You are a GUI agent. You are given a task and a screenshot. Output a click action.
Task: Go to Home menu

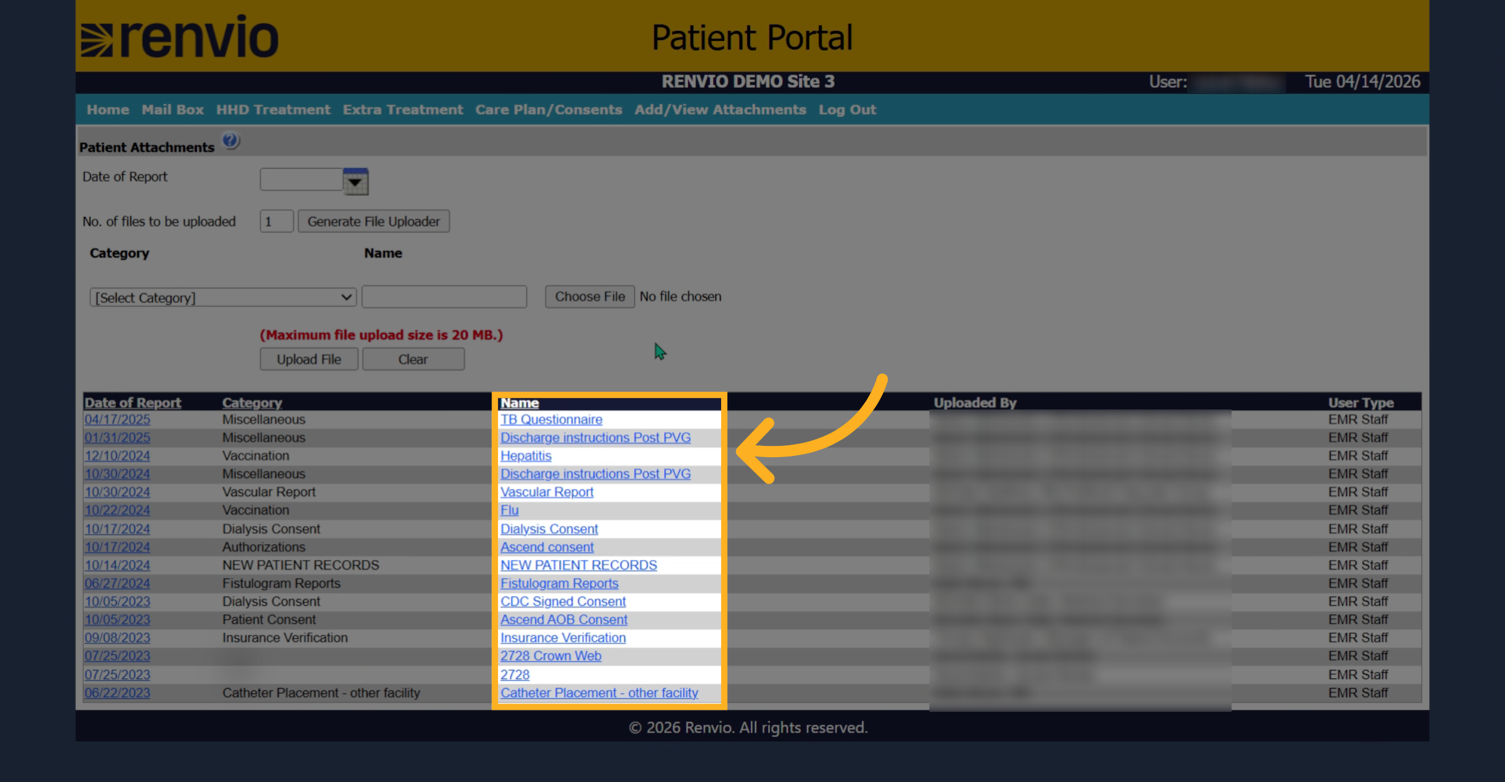[108, 110]
